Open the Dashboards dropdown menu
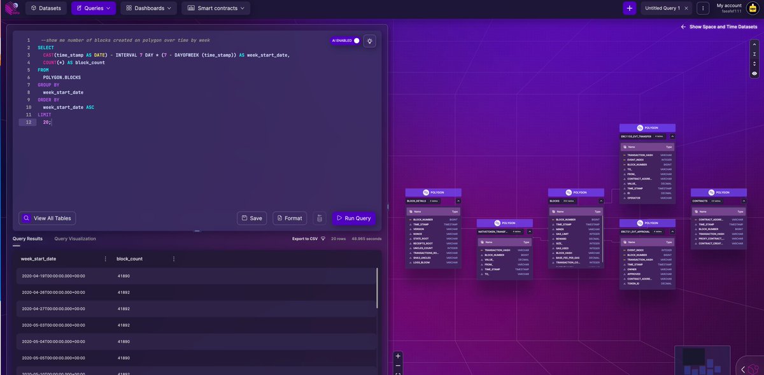The height and width of the screenshot is (375, 764). pyautogui.click(x=148, y=8)
